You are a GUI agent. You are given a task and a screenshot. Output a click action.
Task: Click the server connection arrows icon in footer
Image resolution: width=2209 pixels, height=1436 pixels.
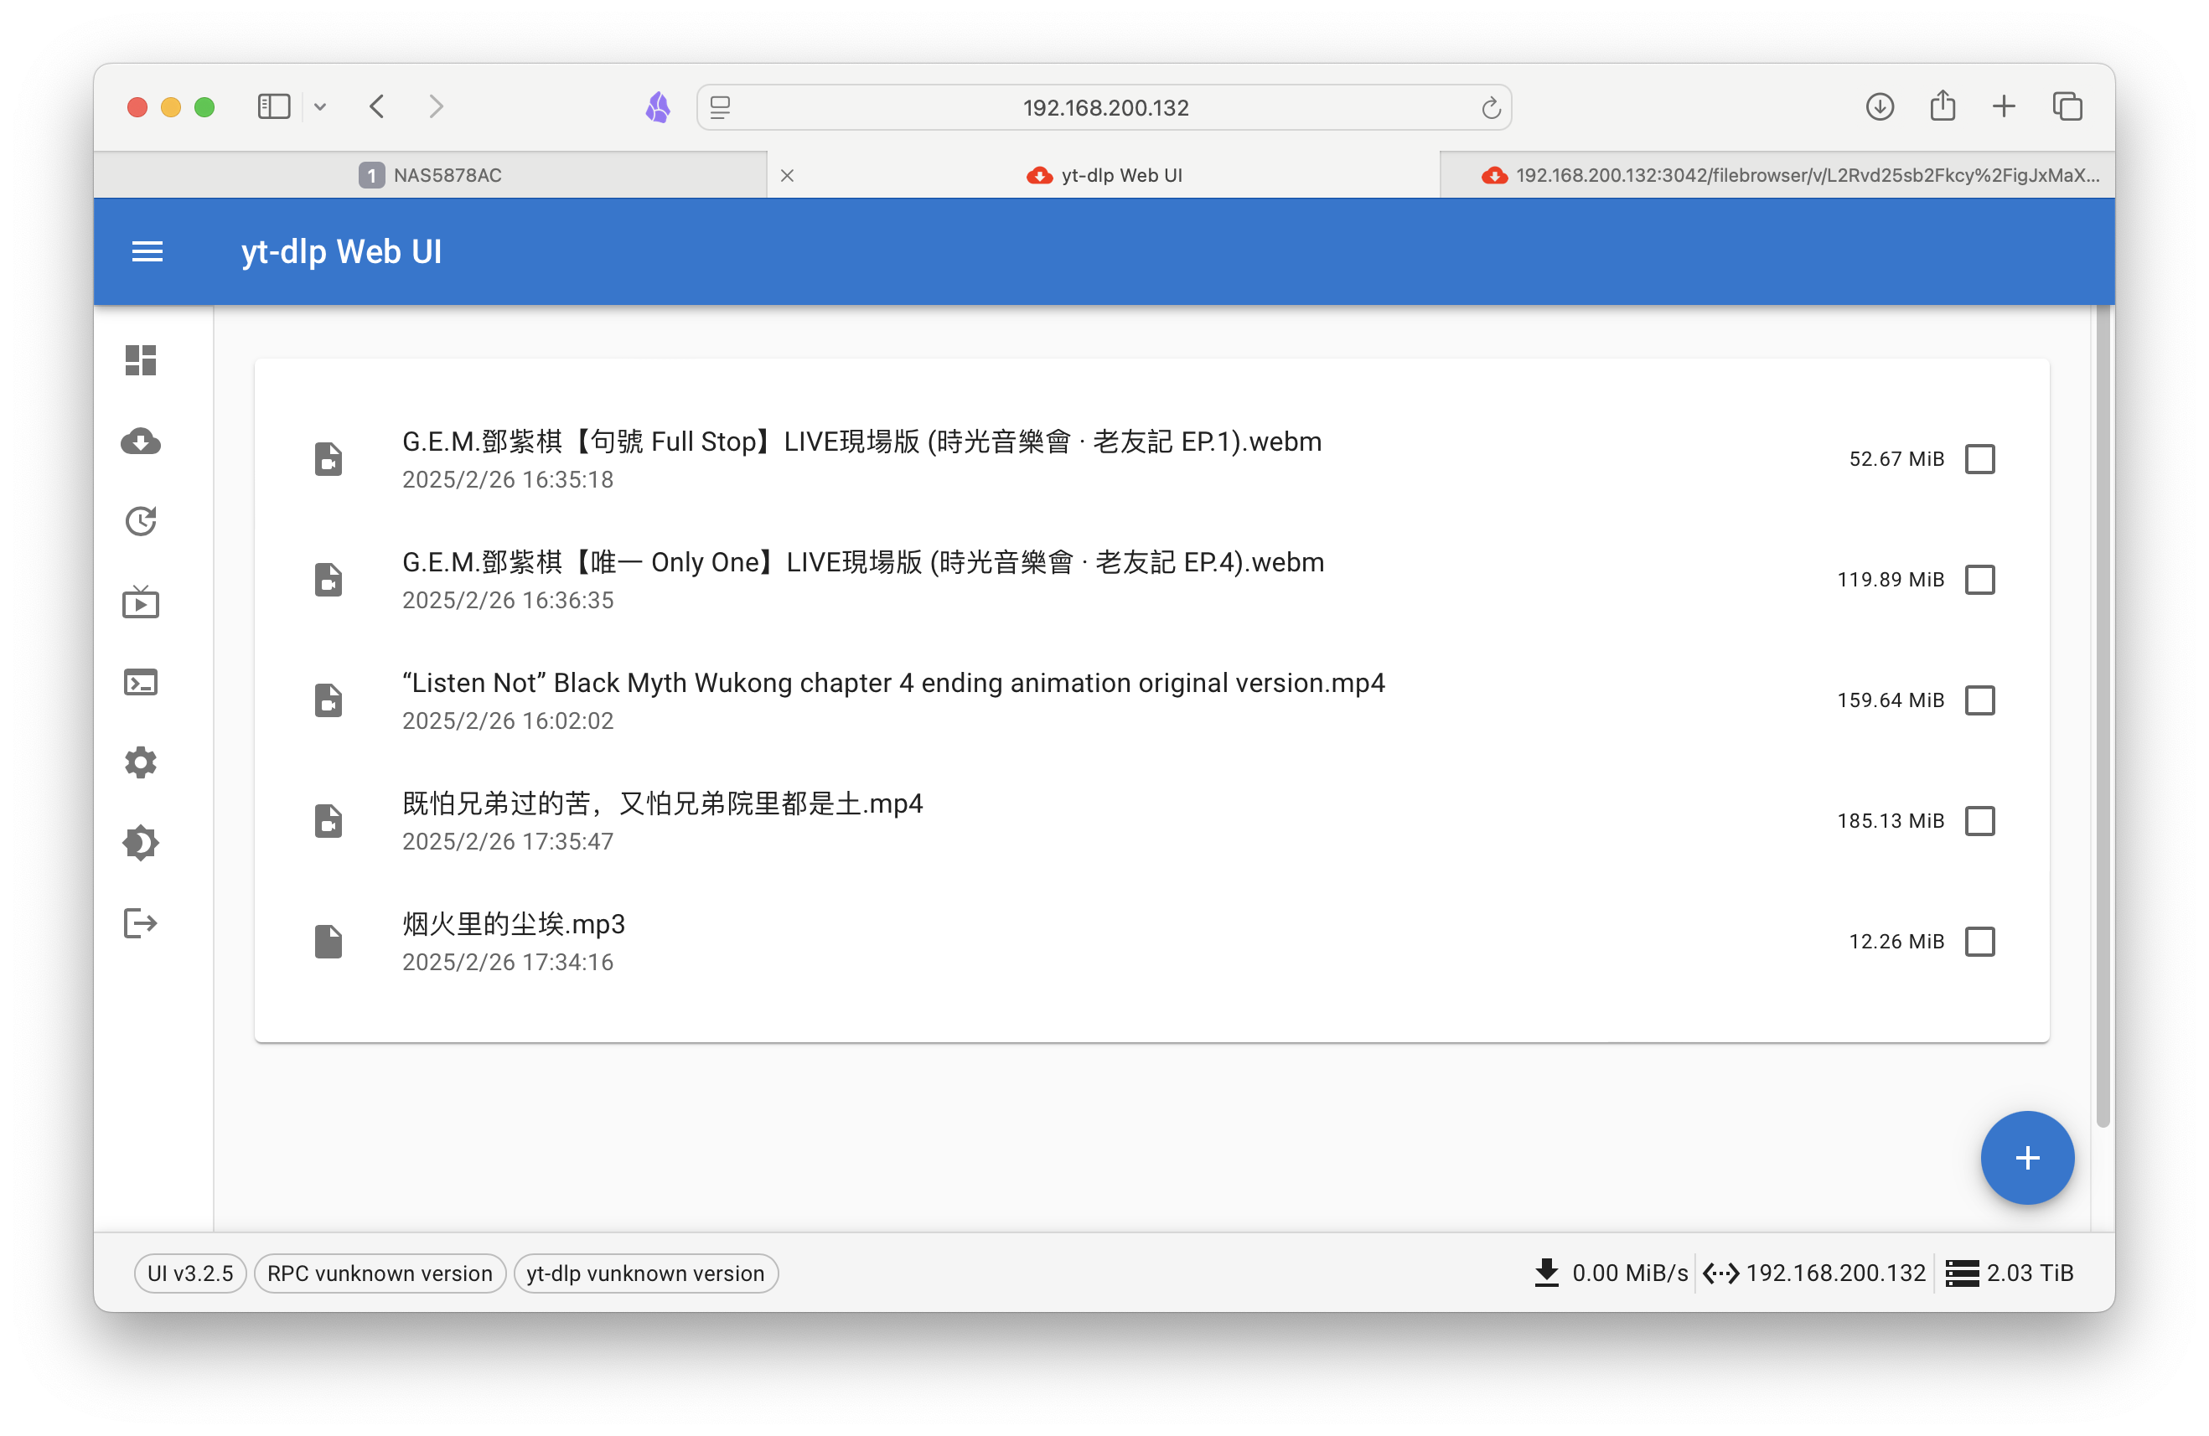[x=1722, y=1273]
